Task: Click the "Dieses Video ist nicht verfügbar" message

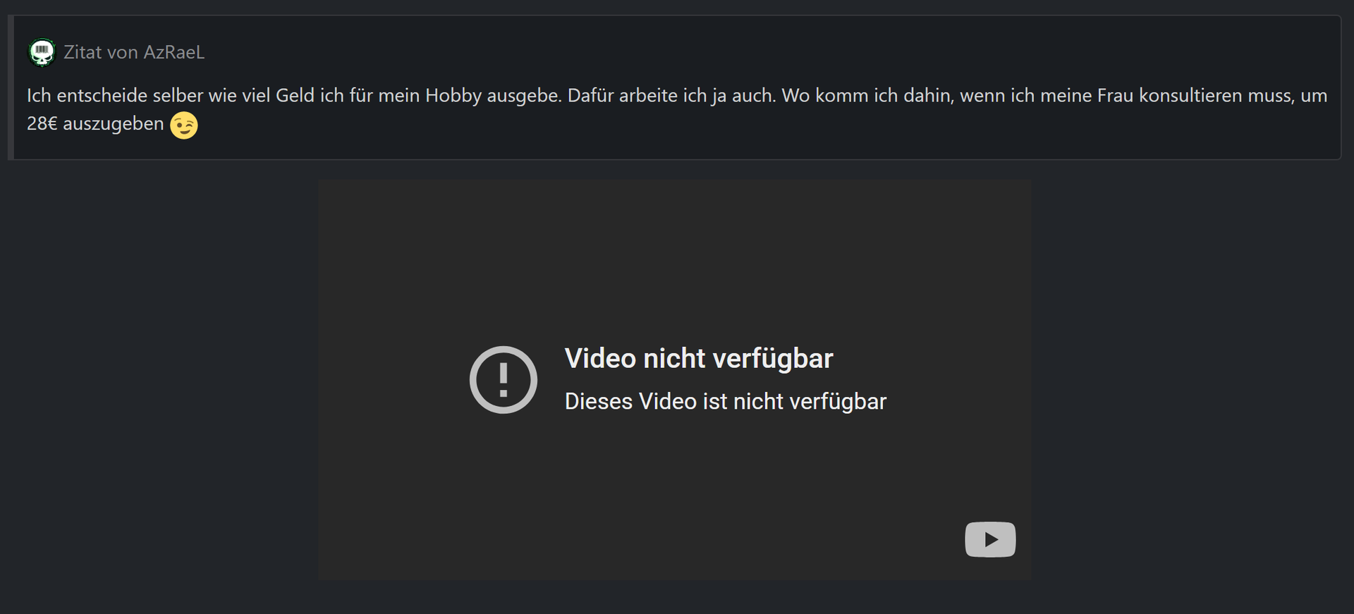Action: pos(726,402)
